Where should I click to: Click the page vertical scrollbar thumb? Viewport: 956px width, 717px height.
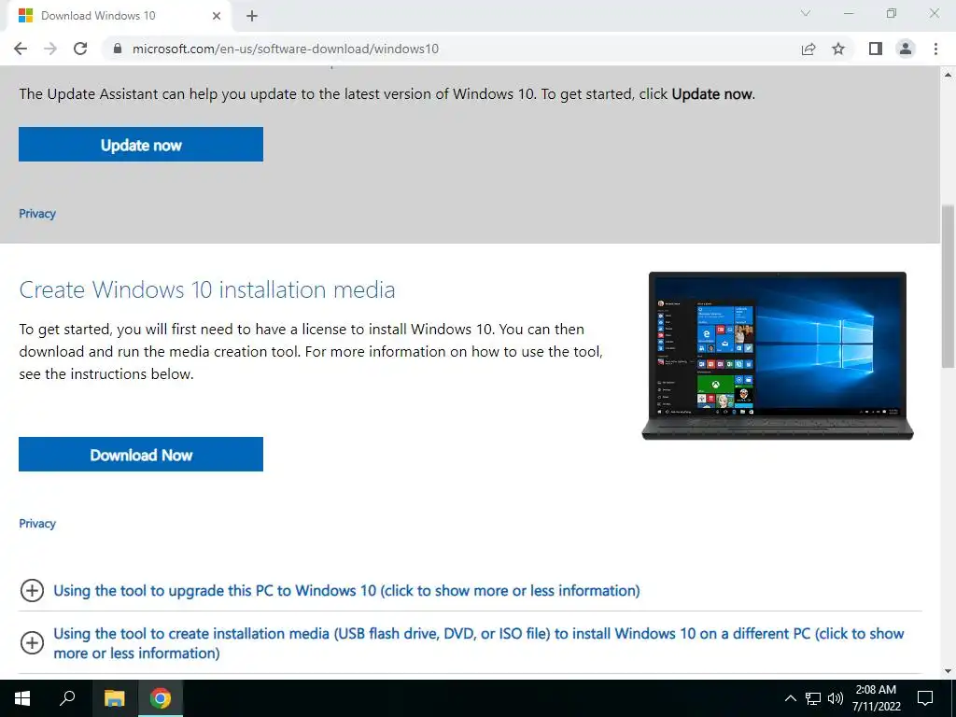coord(948,287)
